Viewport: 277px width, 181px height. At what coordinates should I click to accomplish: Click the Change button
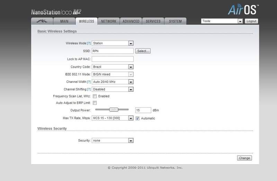(x=244, y=158)
